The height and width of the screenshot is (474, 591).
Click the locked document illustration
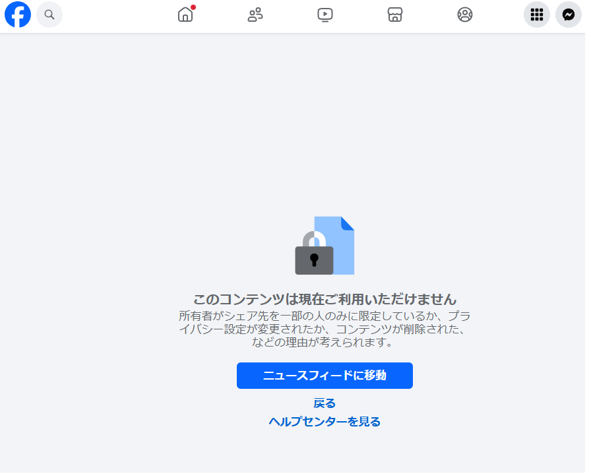pos(325,246)
